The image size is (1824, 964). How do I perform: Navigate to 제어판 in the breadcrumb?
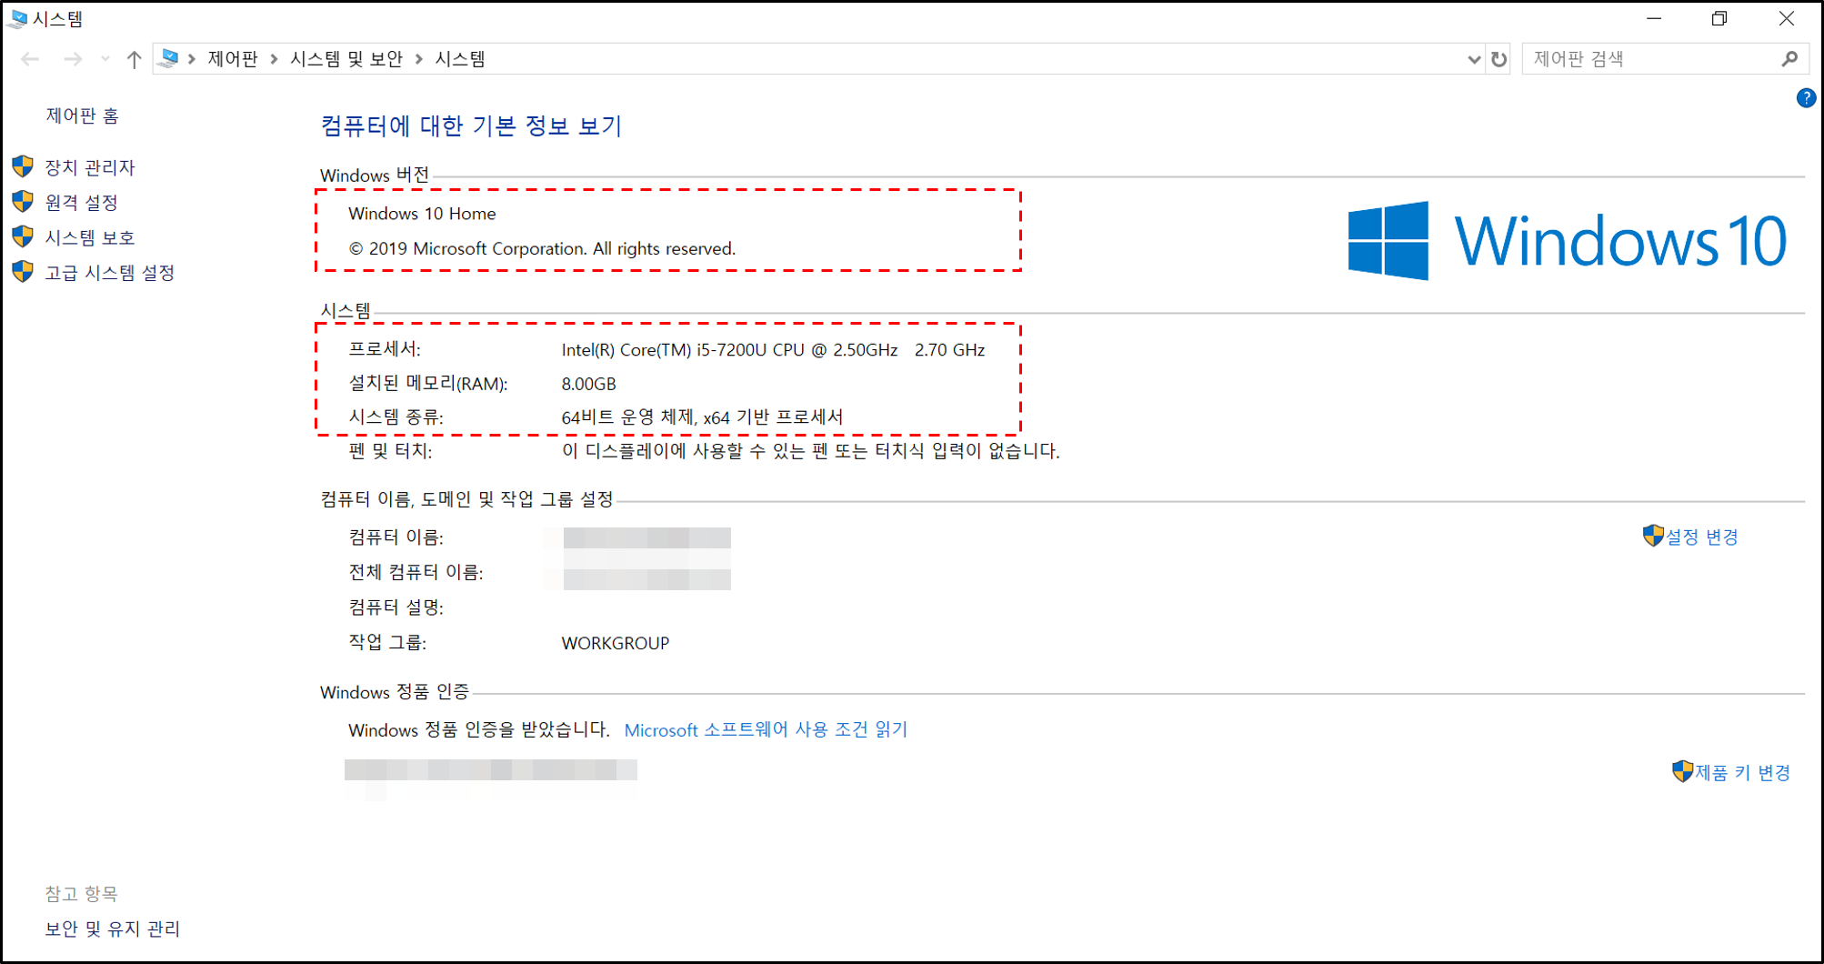click(232, 58)
